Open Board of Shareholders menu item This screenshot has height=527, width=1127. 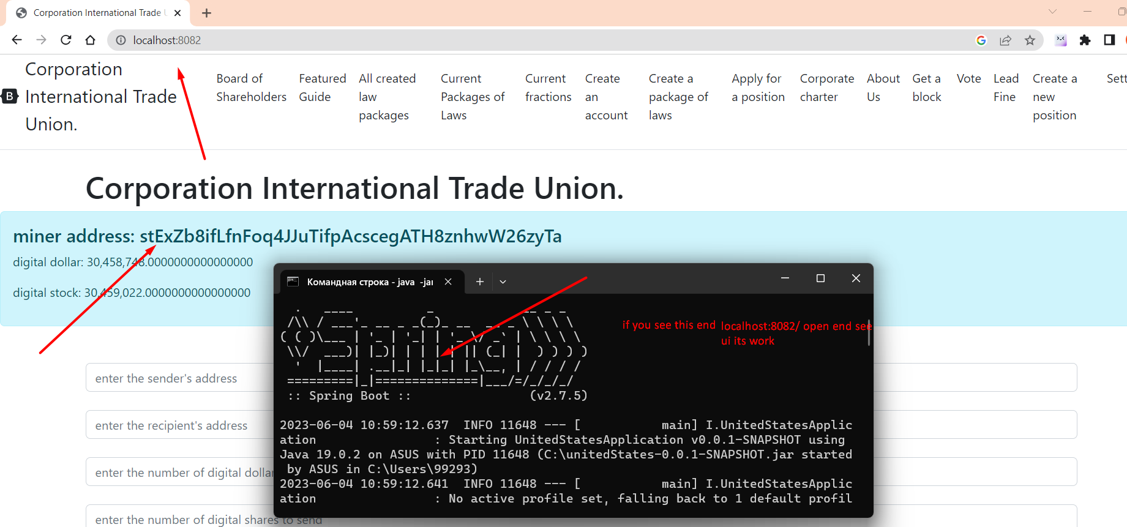click(251, 88)
